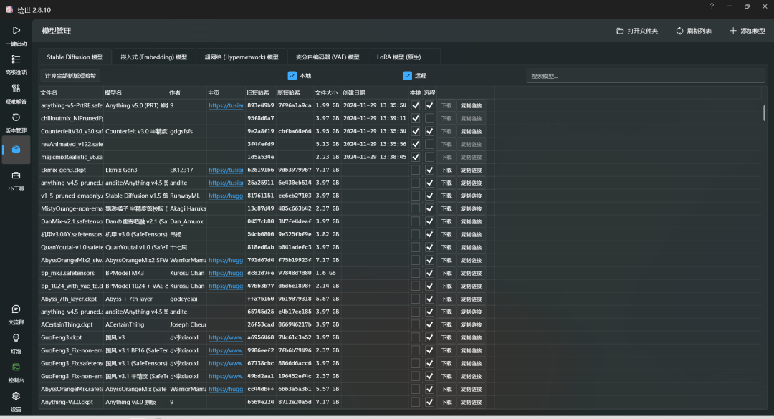
Task: Open the console sidebar icon
Action: pos(16,367)
